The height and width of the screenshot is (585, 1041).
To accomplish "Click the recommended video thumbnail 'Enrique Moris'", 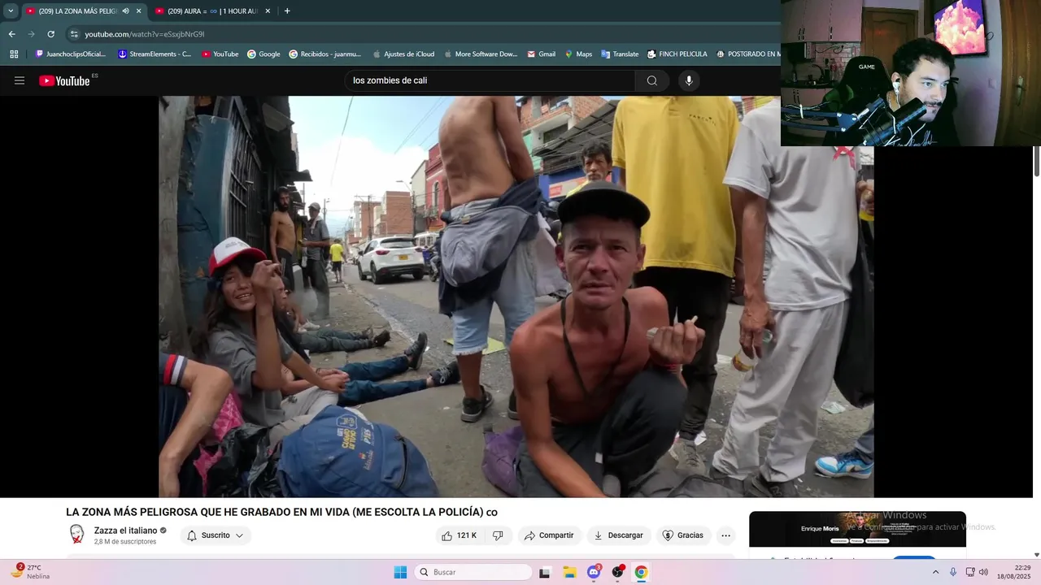I will point(857,530).
